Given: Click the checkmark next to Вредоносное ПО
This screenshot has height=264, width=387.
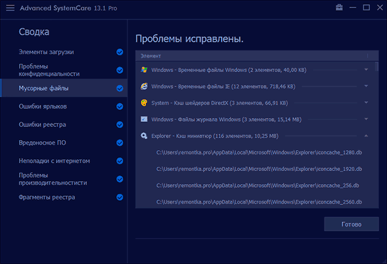Looking at the screenshot, I should pos(120,143).
